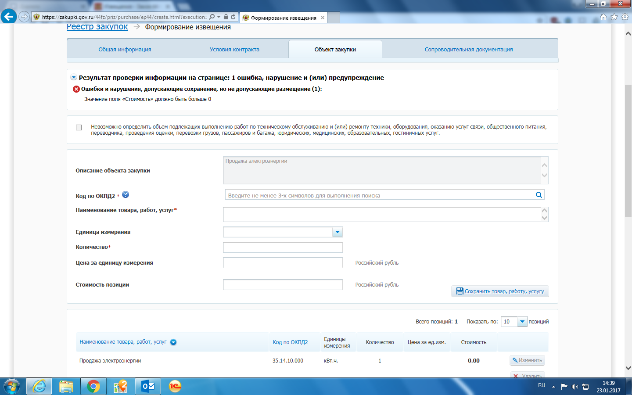Expand the 'Показать по' positions dropdown

click(x=522, y=322)
